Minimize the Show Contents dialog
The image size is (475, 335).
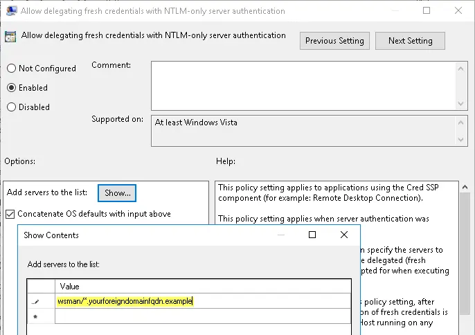tap(280, 235)
